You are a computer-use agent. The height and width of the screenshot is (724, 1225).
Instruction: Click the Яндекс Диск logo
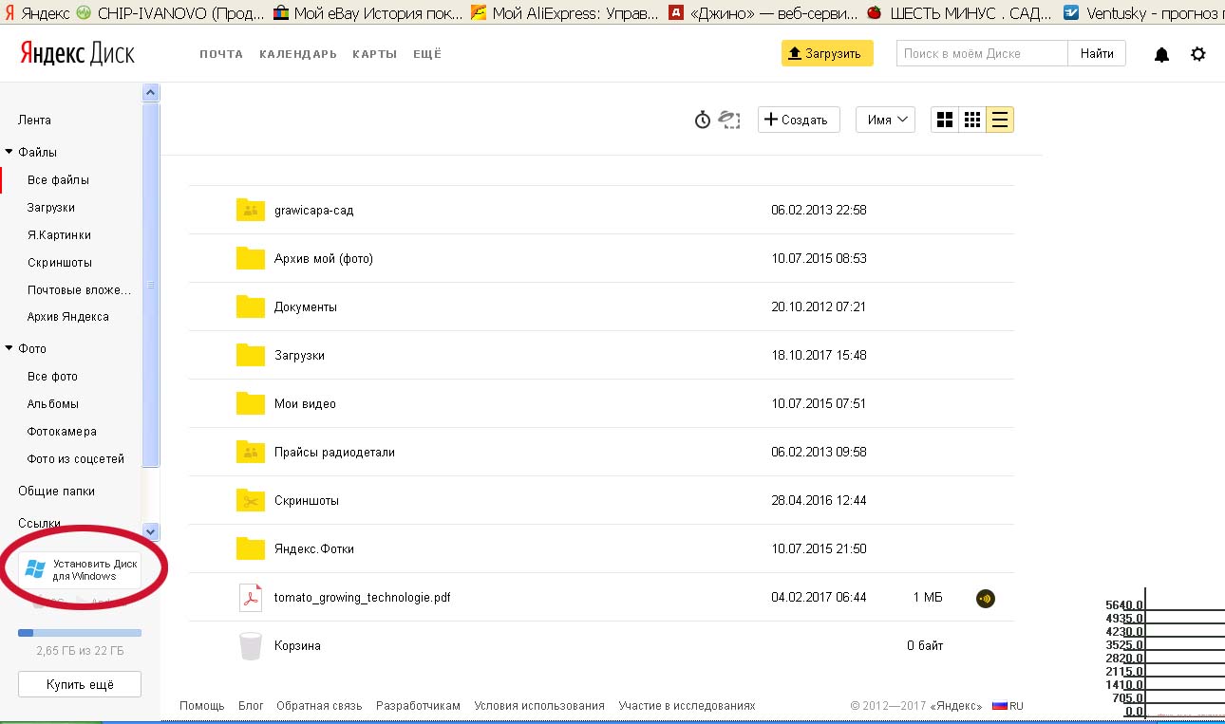click(77, 53)
